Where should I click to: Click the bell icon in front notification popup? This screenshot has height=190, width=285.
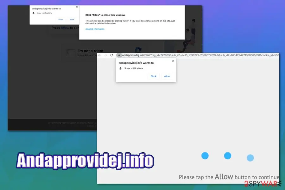pyautogui.click(x=120, y=68)
